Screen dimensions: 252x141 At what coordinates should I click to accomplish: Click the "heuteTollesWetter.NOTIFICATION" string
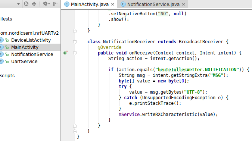pos(197,70)
